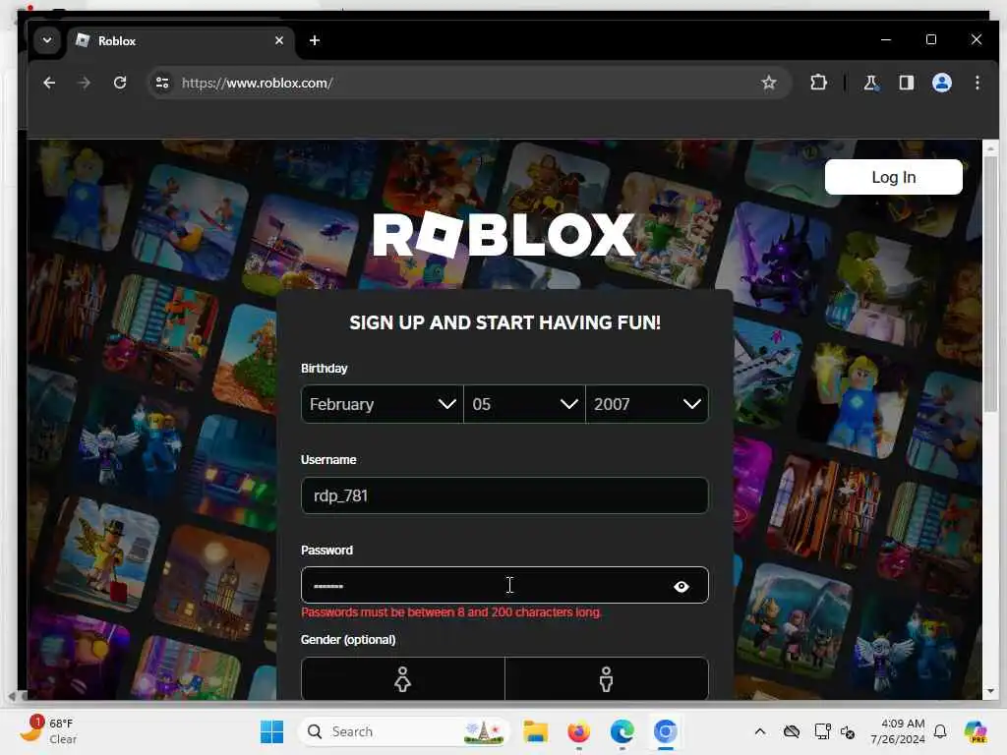Click the ROBLOX logo
The width and height of the screenshot is (1007, 755).
(x=504, y=234)
